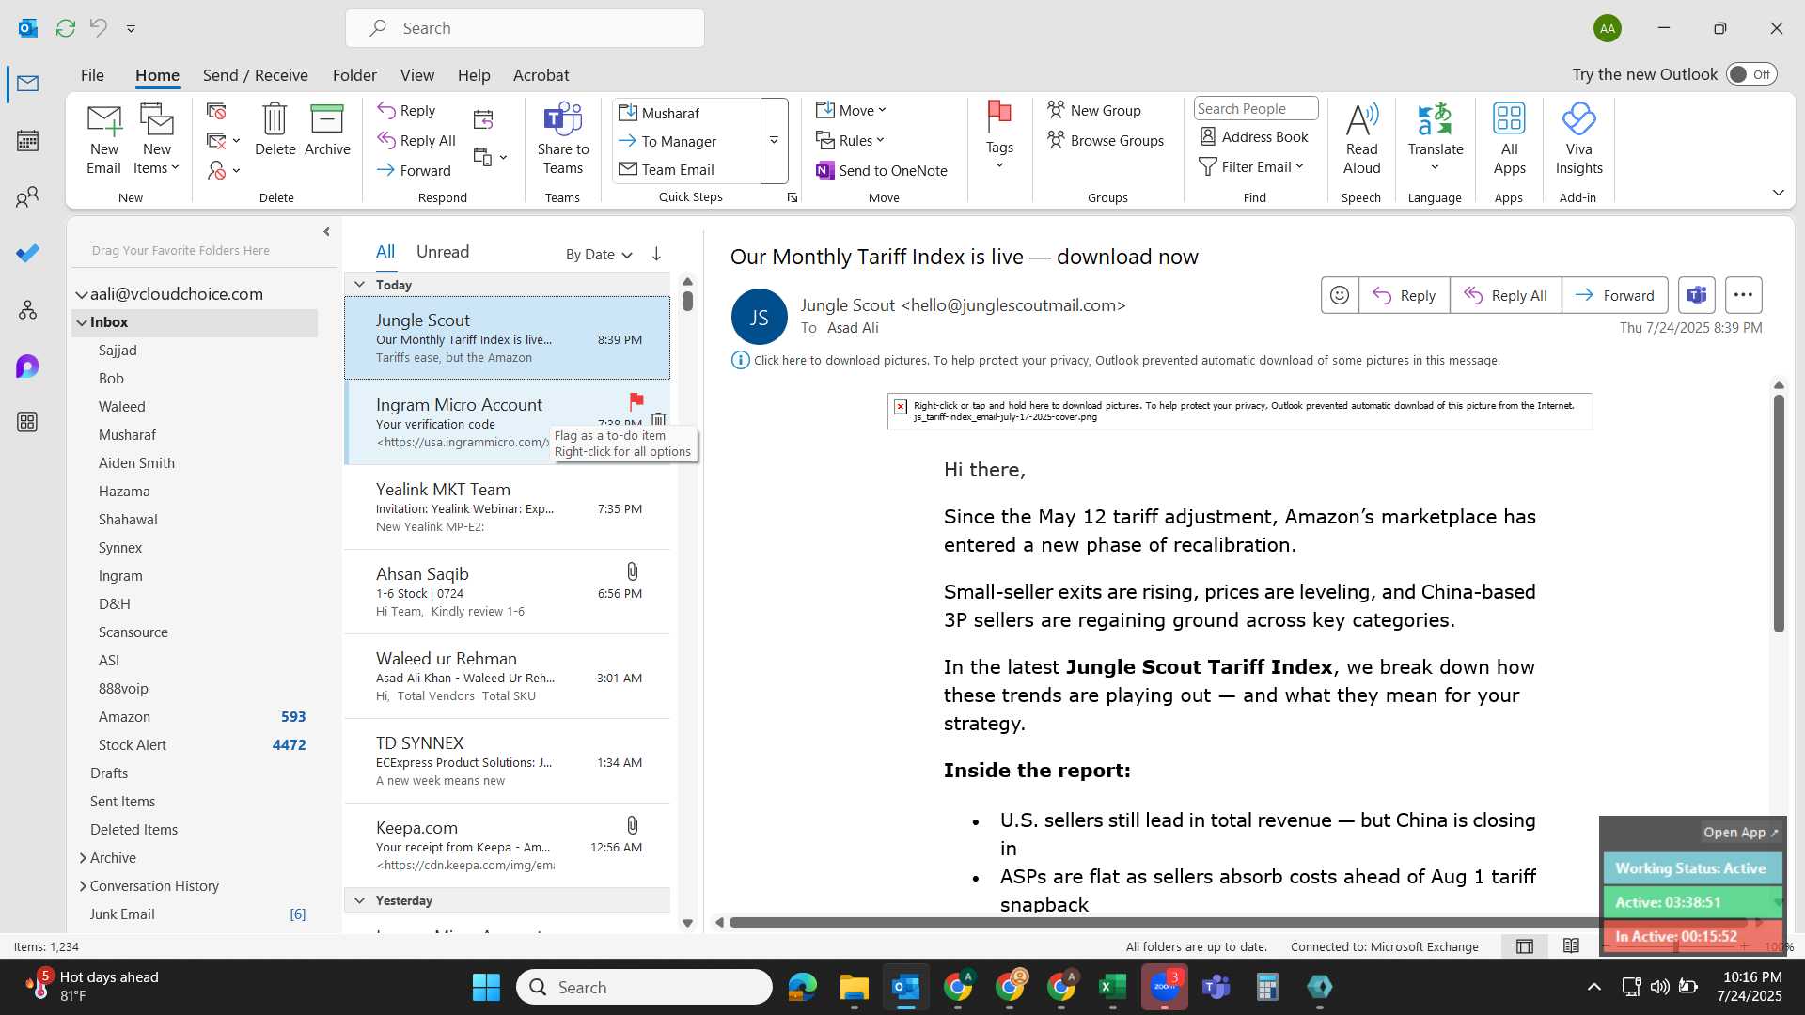The height and width of the screenshot is (1015, 1805).
Task: Switch to the Send / Receive tab
Action: [x=255, y=75]
